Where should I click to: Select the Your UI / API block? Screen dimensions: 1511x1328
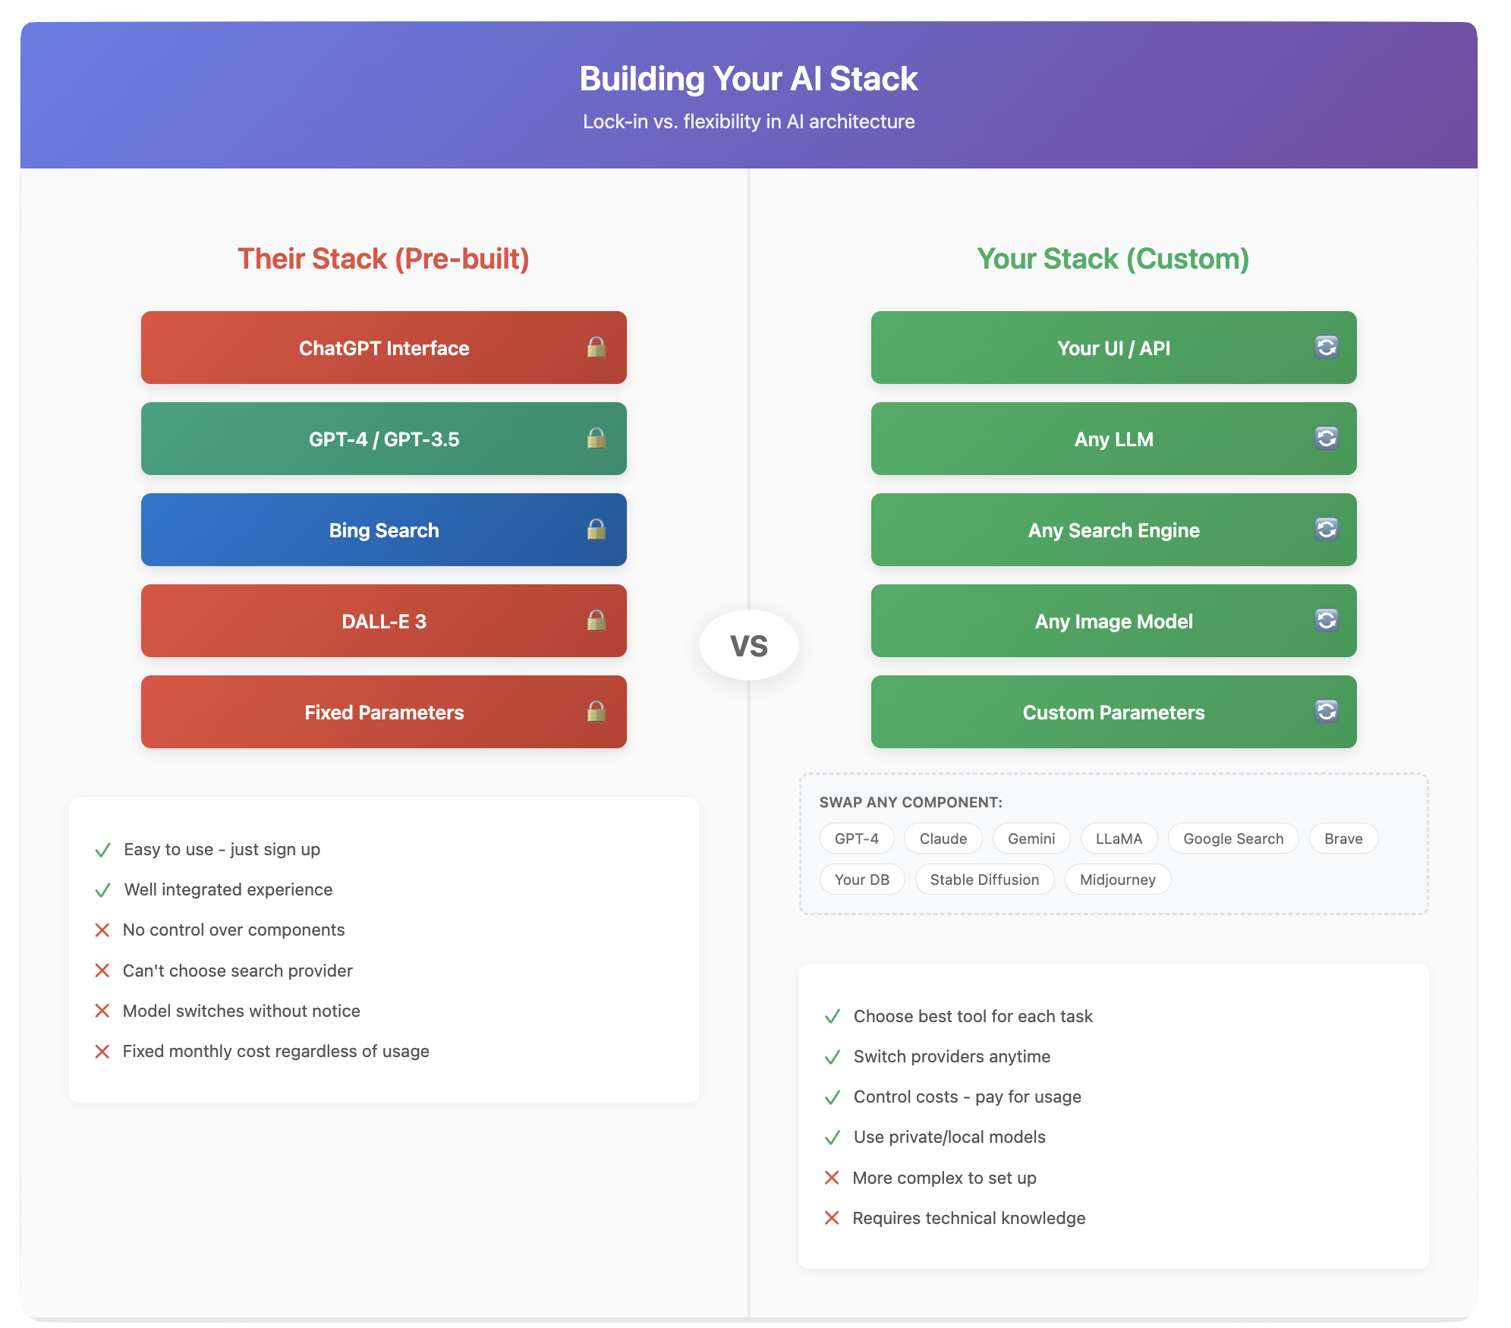pos(1114,348)
